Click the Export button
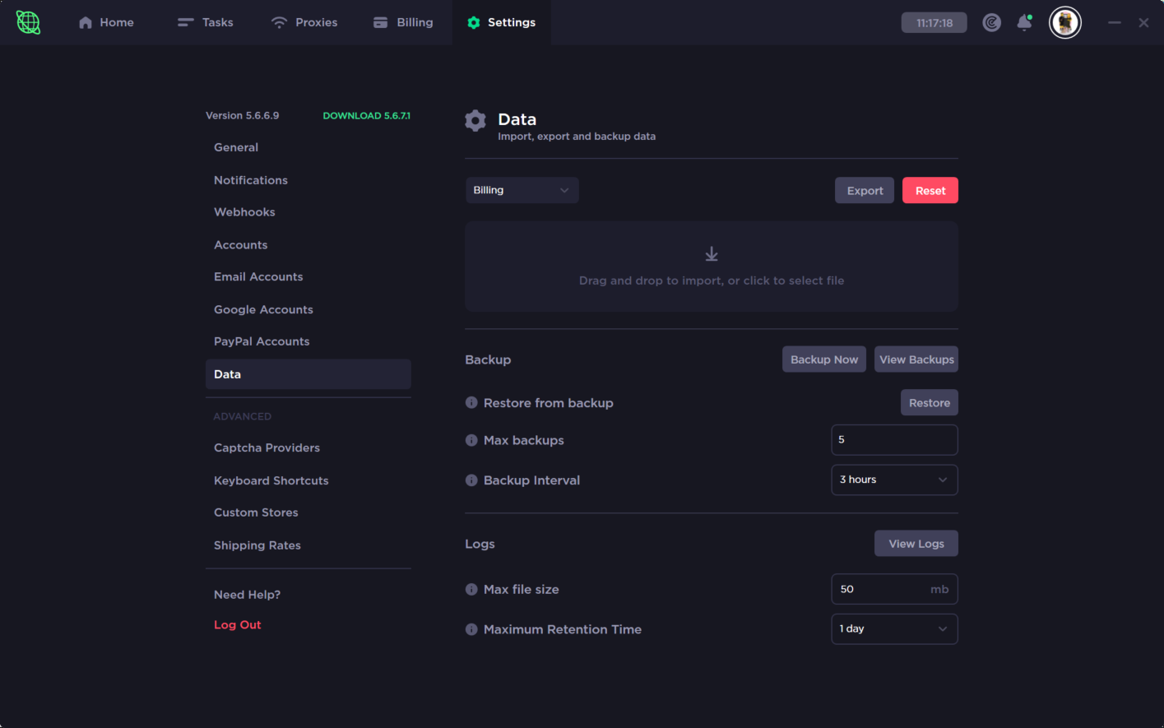This screenshot has height=728, width=1164. [x=865, y=190]
